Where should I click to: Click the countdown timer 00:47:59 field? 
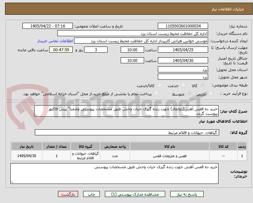tap(61, 50)
